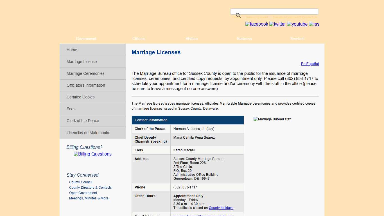View the Marriage Bureau staff photo
The width and height of the screenshot is (384, 216).
click(272, 119)
